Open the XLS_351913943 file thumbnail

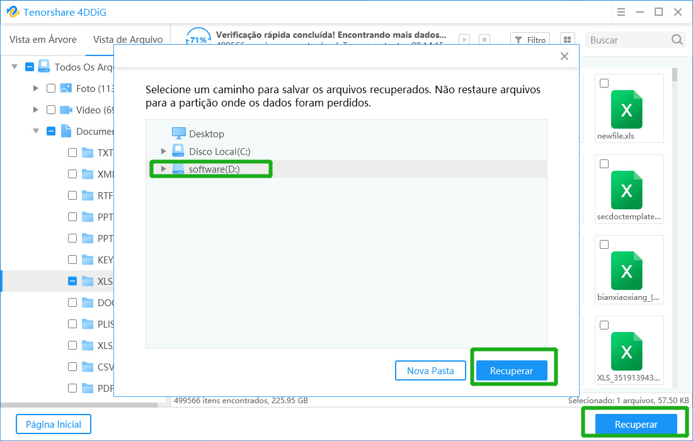(626, 352)
